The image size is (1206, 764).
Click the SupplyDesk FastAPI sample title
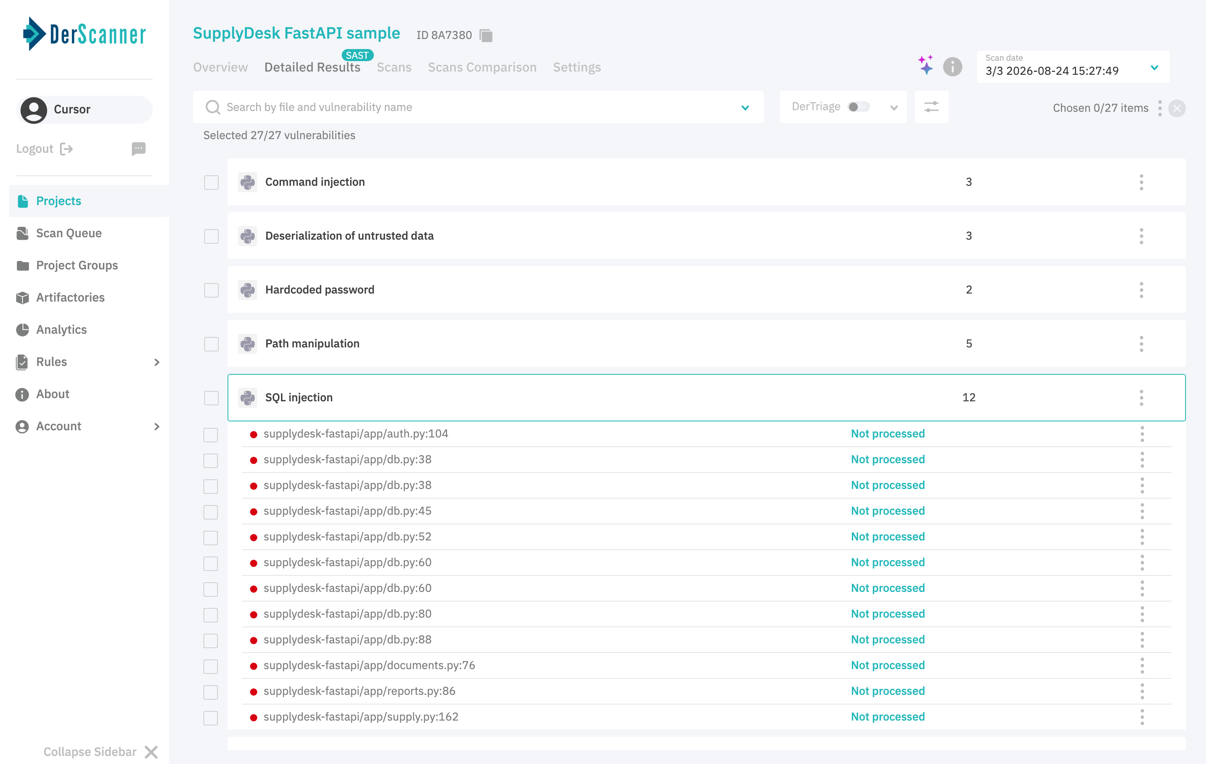pos(297,33)
